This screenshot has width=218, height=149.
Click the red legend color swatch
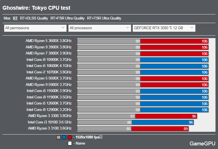[x=70, y=137]
